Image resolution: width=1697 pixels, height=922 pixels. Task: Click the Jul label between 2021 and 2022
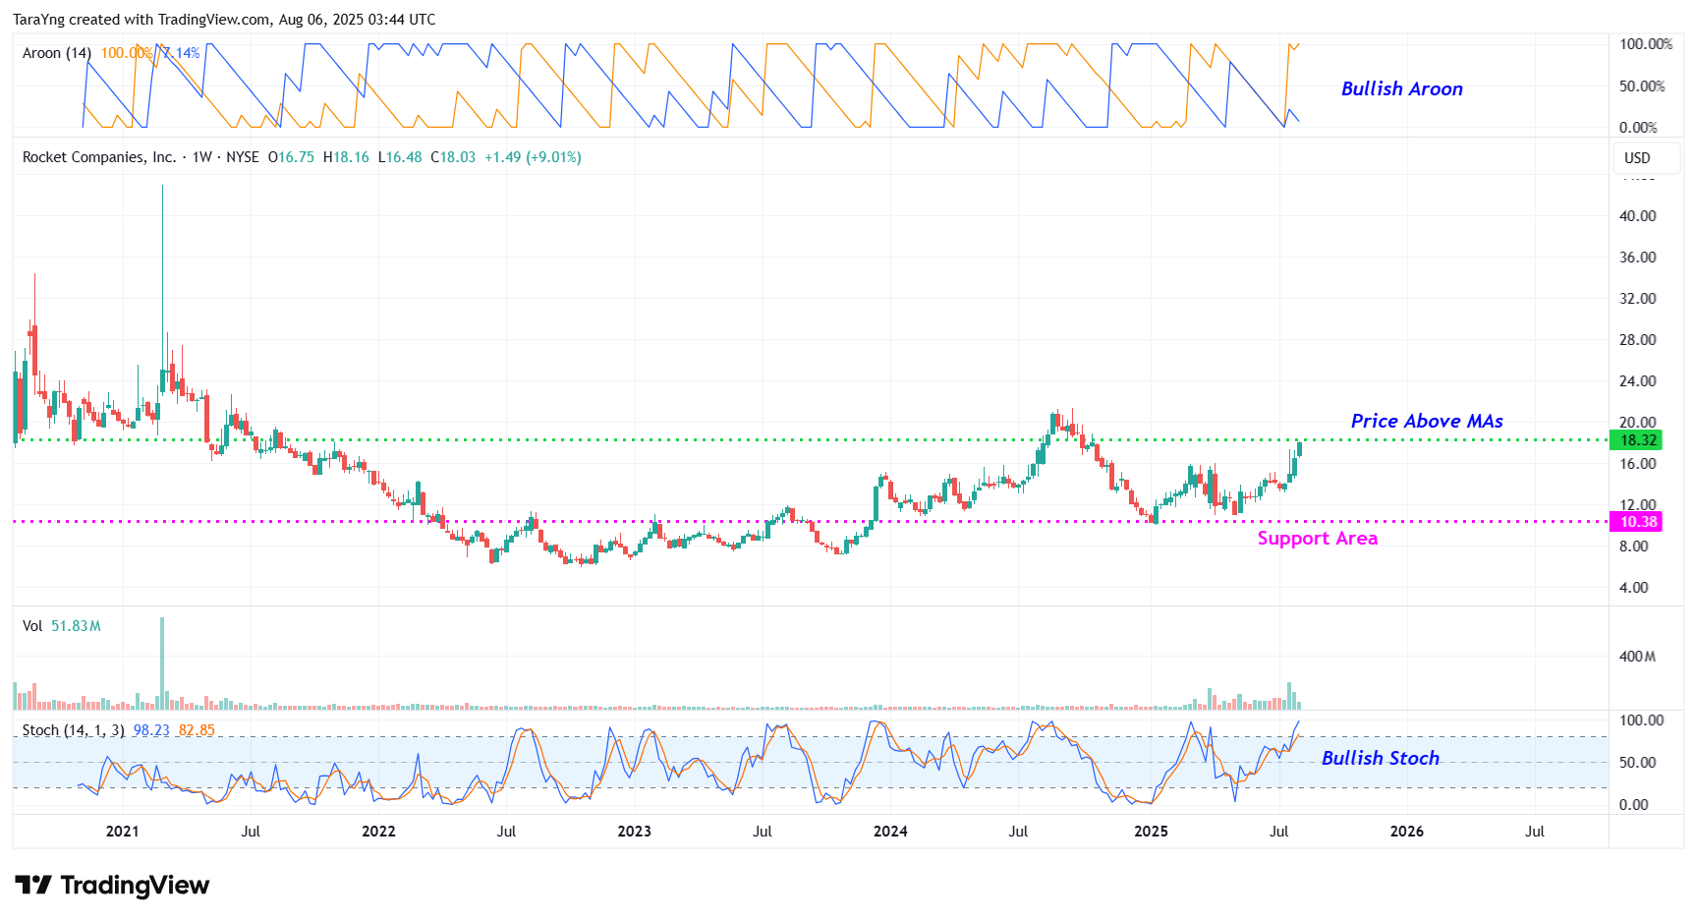click(251, 832)
